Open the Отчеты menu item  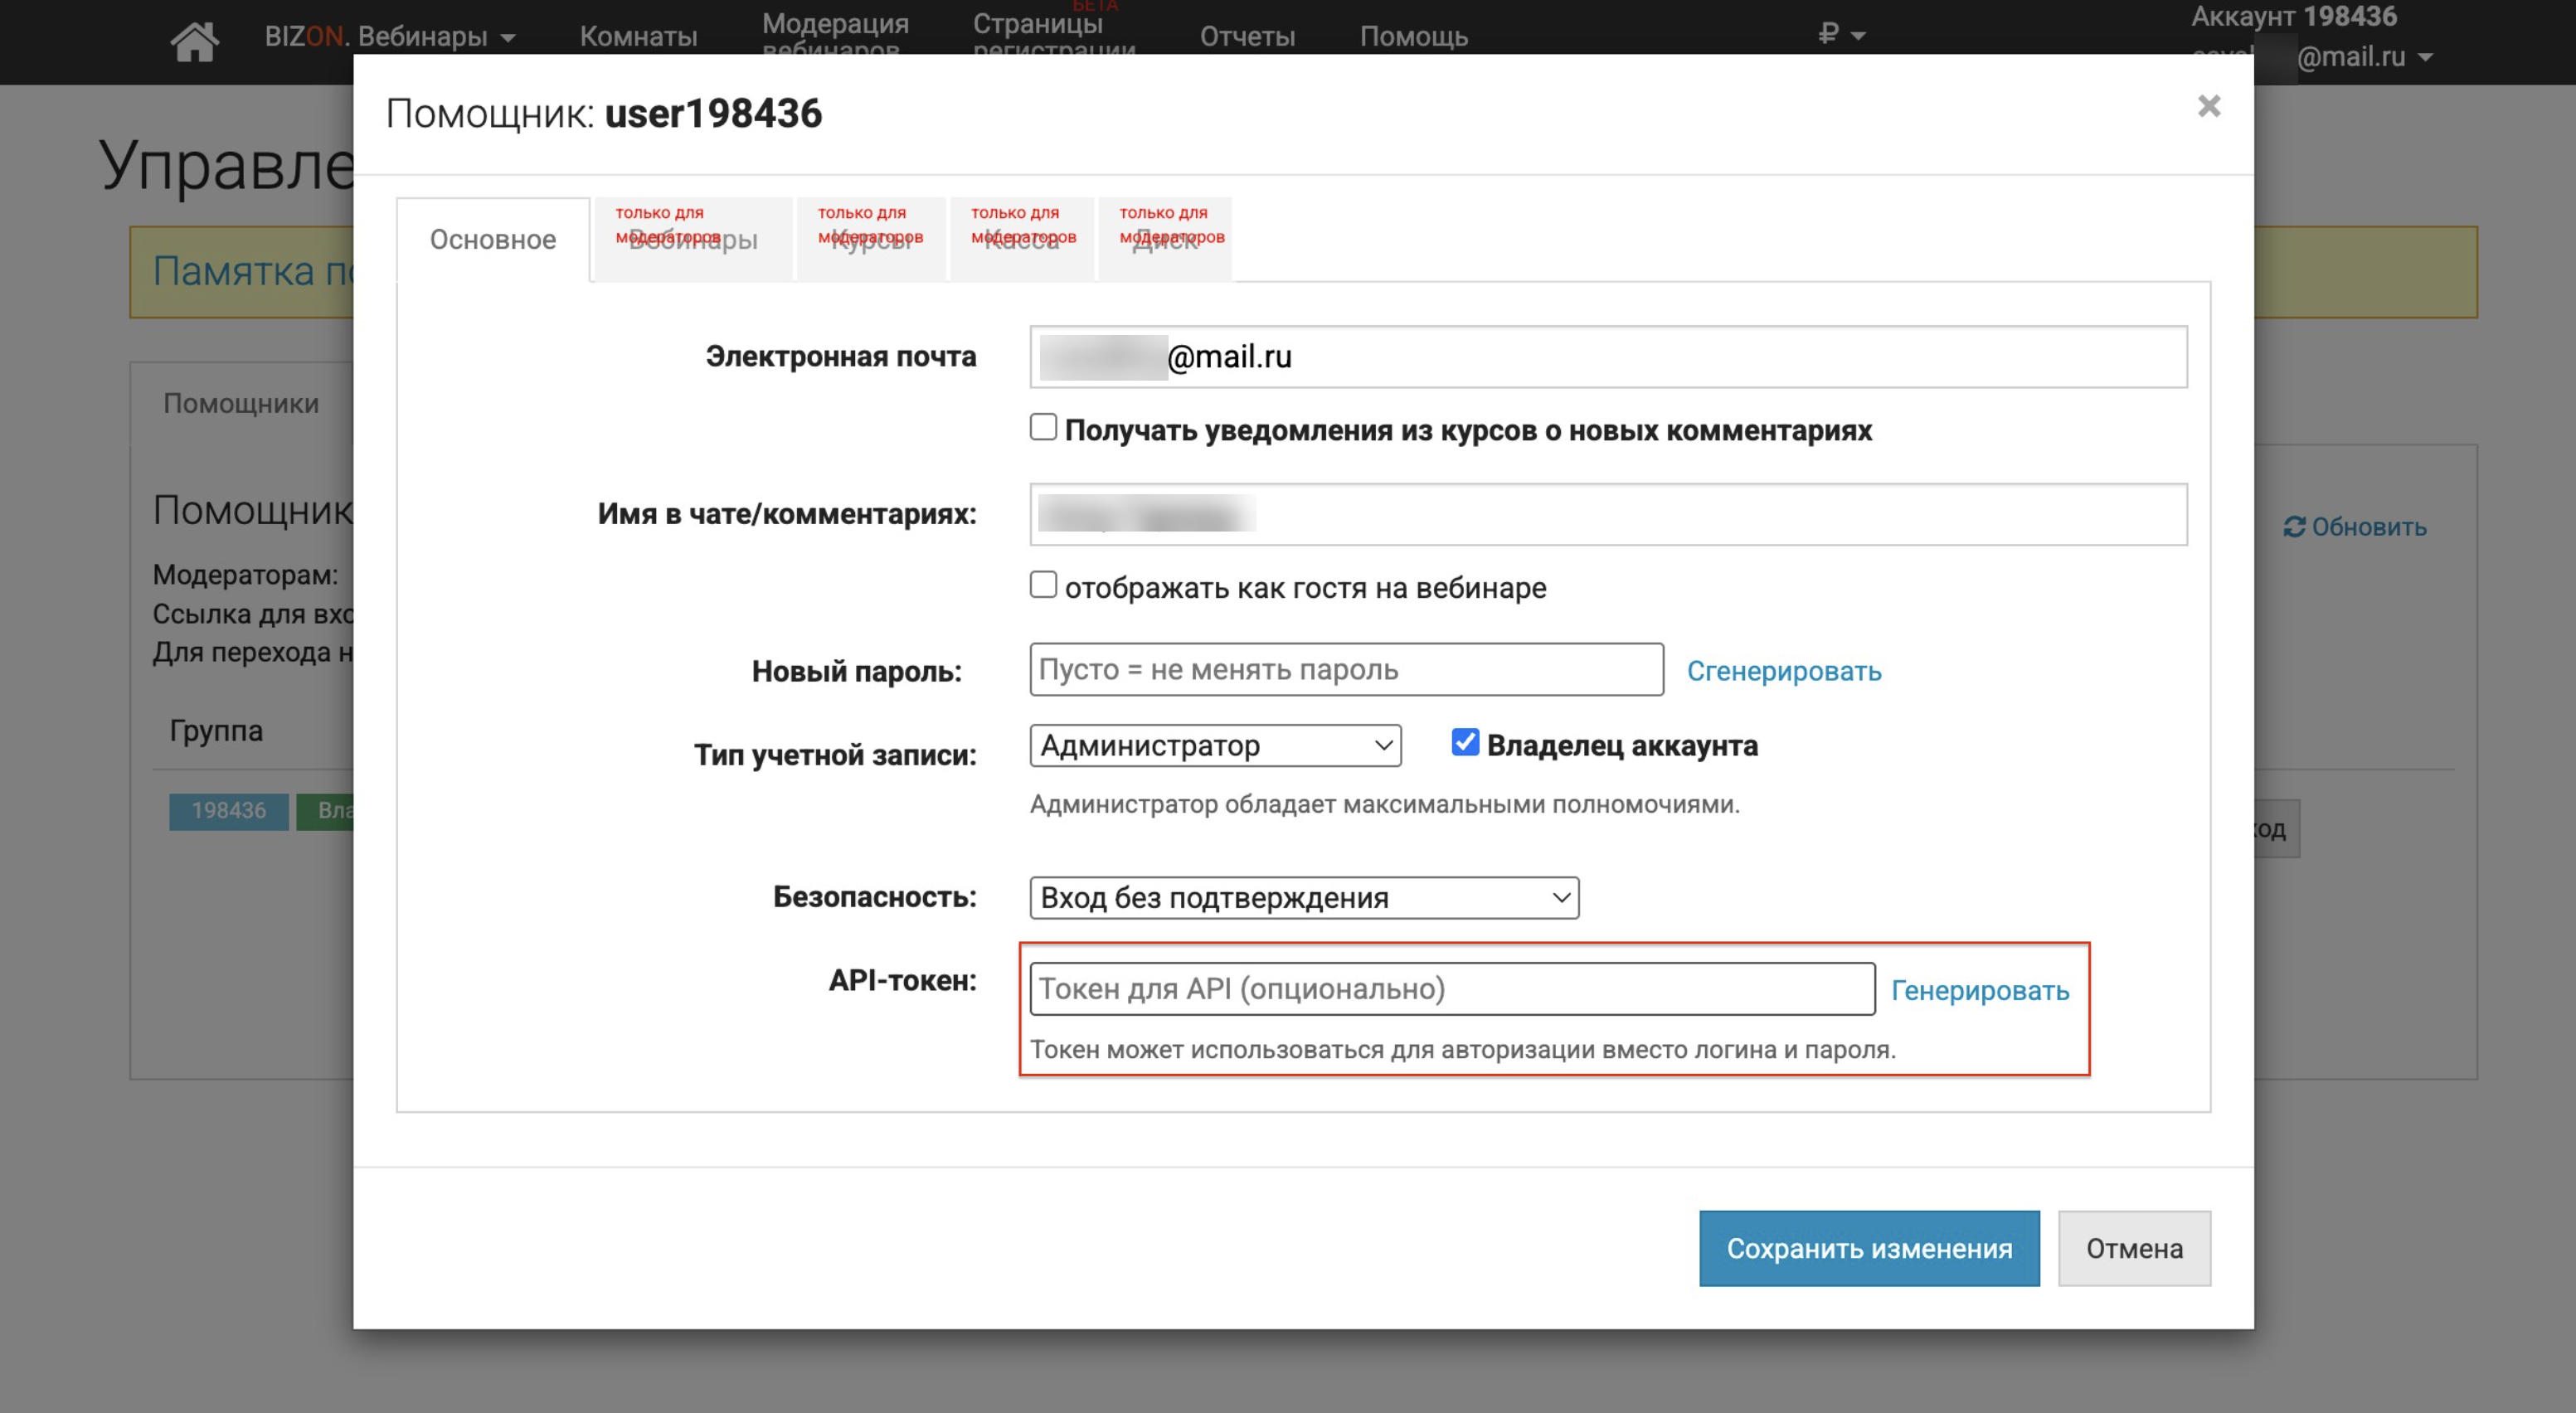tap(1247, 37)
